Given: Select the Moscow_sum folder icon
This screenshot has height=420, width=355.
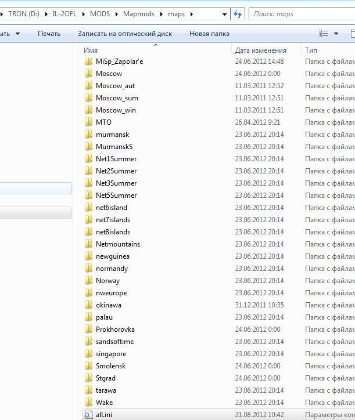Looking at the screenshot, I should pyautogui.click(x=88, y=98).
